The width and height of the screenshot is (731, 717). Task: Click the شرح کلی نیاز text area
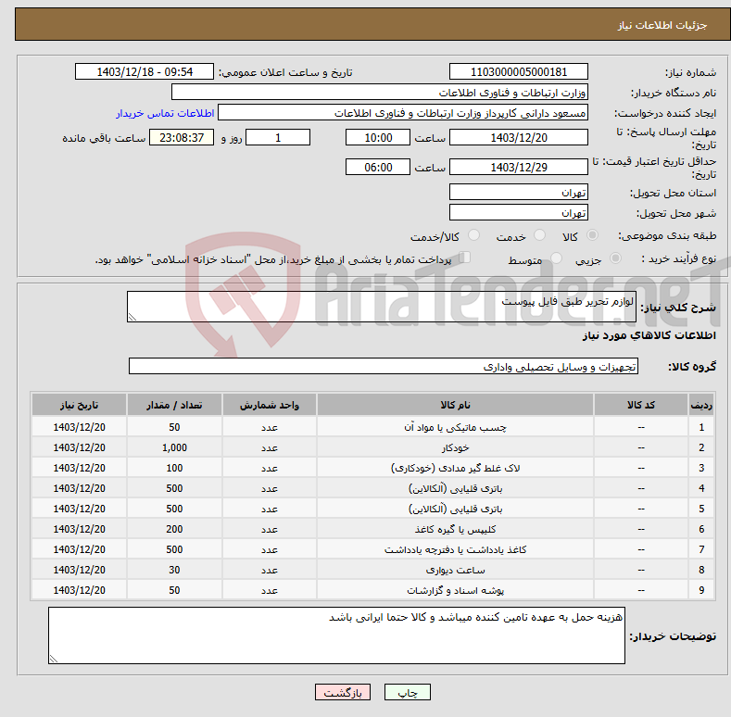point(382,307)
